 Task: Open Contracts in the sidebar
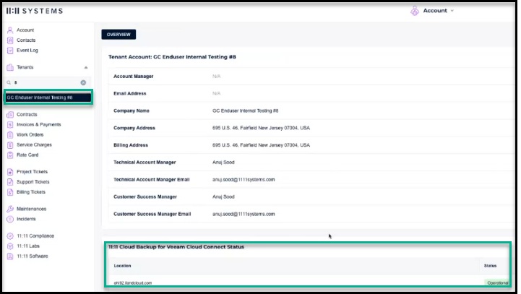(x=27, y=115)
